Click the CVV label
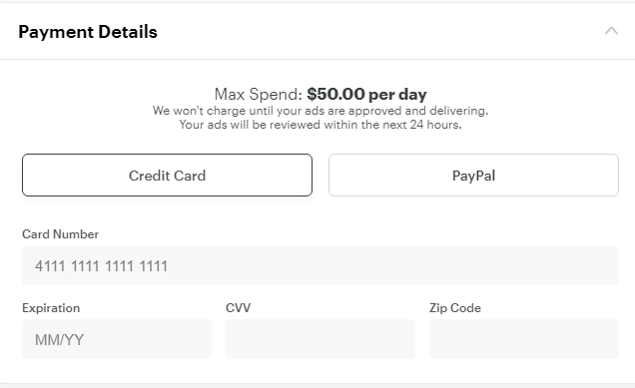Viewport: 635px width, 388px height. 238,308
